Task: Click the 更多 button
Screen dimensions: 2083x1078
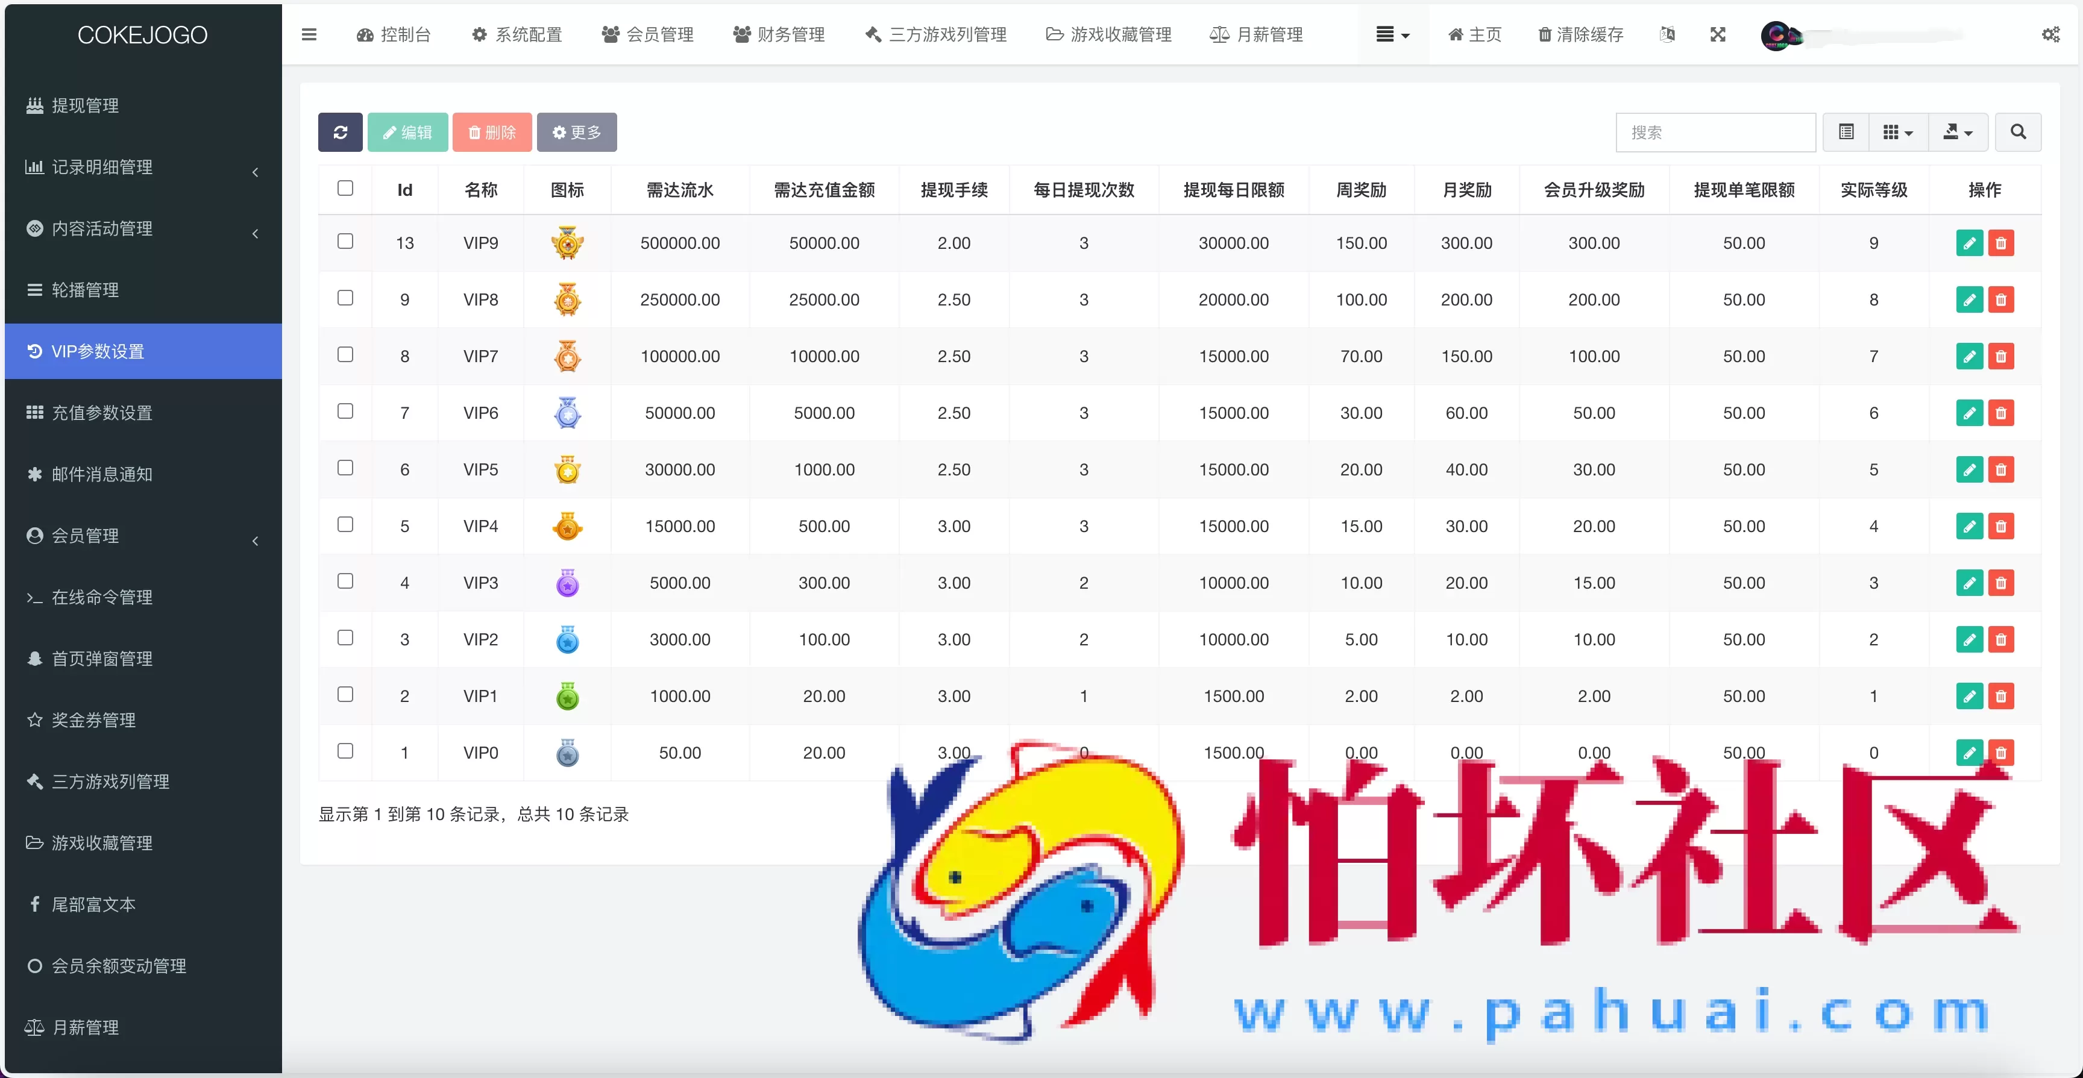Action: tap(577, 132)
